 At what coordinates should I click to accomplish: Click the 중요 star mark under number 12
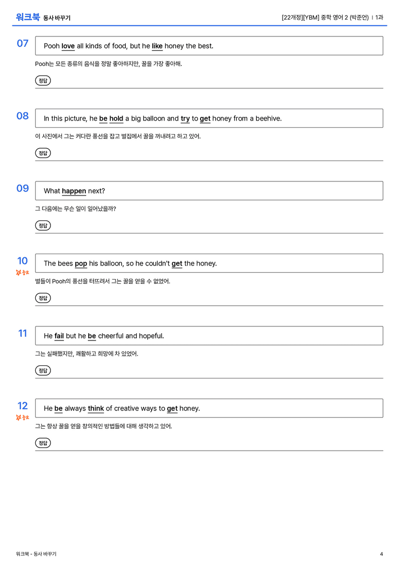22,417
